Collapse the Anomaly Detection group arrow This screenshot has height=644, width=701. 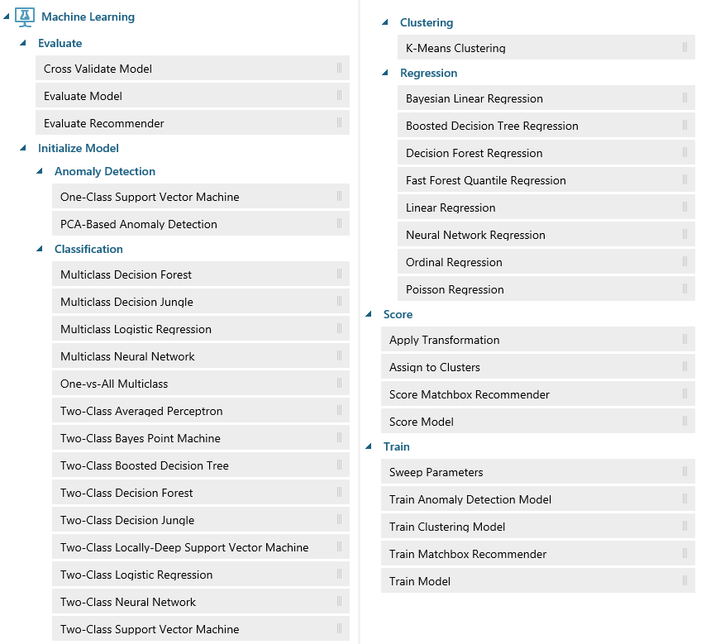tap(40, 172)
